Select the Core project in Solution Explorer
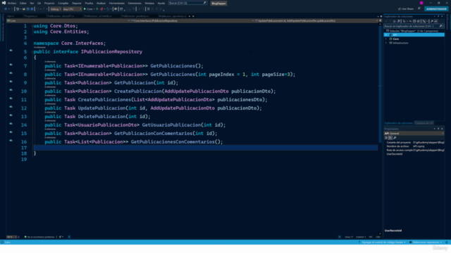The height and width of the screenshot is (253, 451). (x=396, y=39)
